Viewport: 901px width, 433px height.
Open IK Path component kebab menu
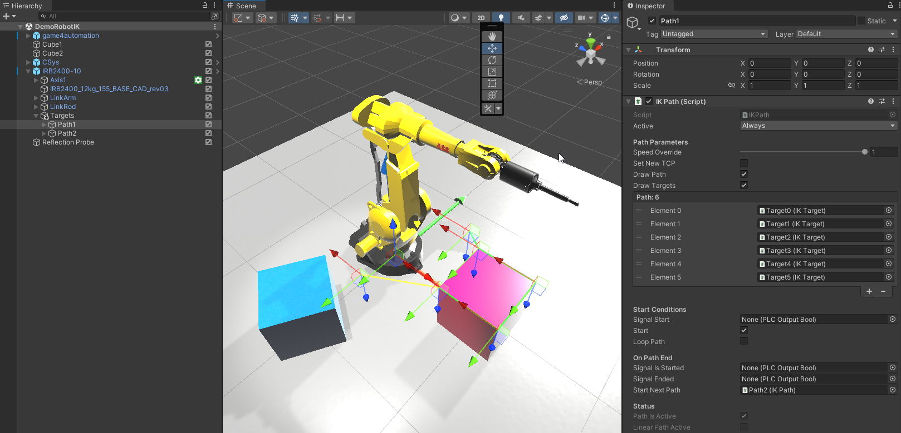click(x=893, y=101)
